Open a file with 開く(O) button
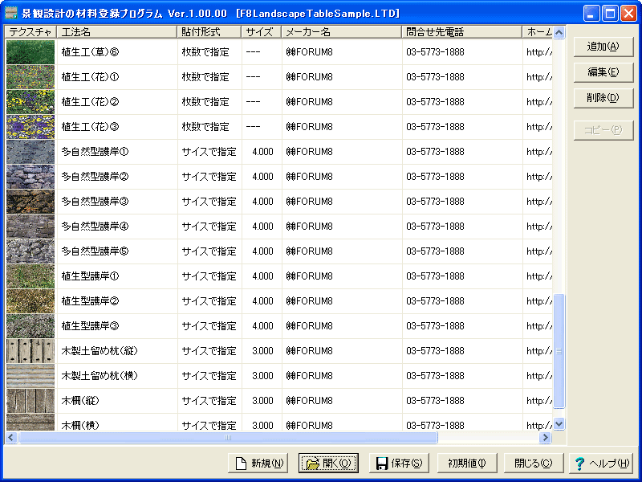The height and width of the screenshot is (482, 642). 328,464
